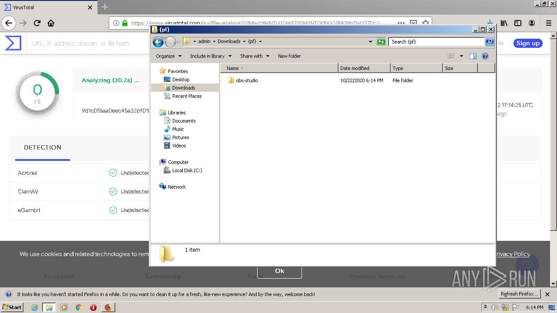Image resolution: width=557 pixels, height=313 pixels.
Task: Dismiss the Firefox refresh notification bar
Action: pyautogui.click(x=547, y=294)
